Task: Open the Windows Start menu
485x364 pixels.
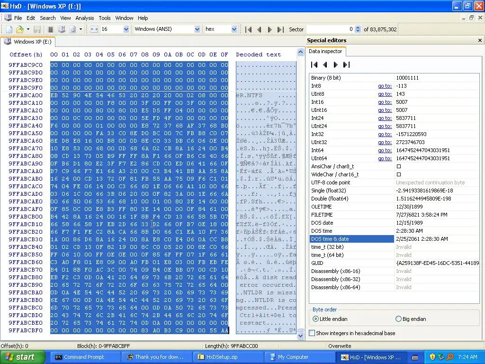Action: [22, 357]
